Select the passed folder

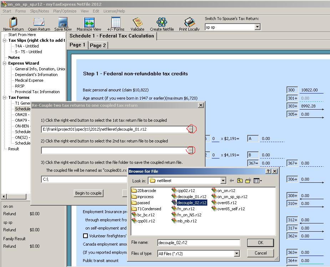(x=141, y=203)
